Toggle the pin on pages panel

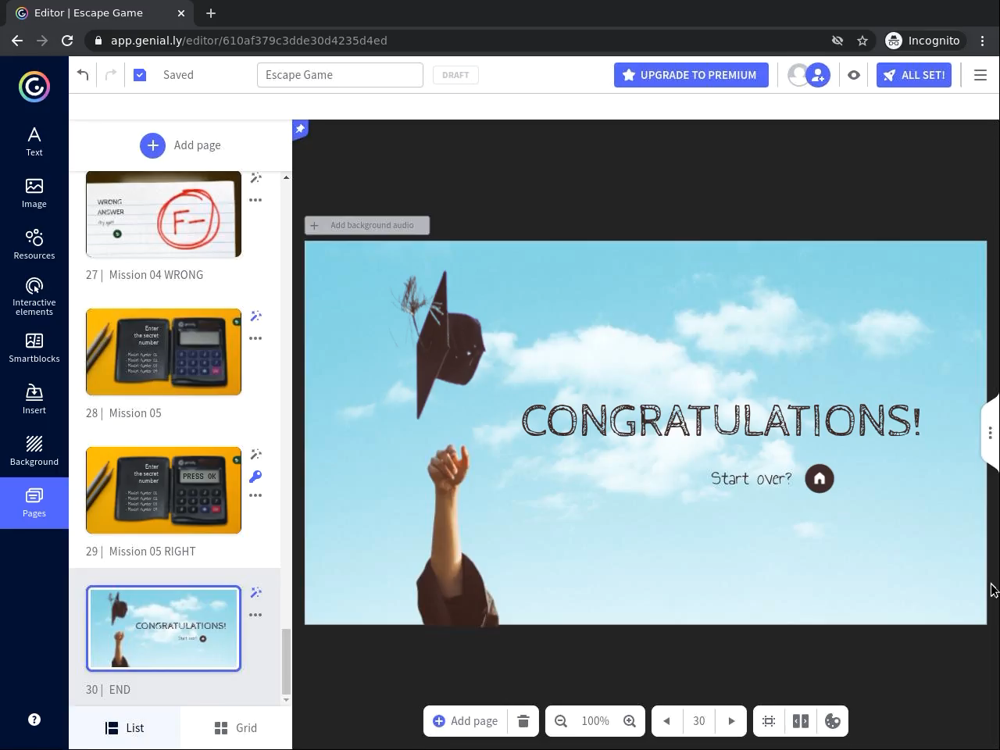[300, 129]
